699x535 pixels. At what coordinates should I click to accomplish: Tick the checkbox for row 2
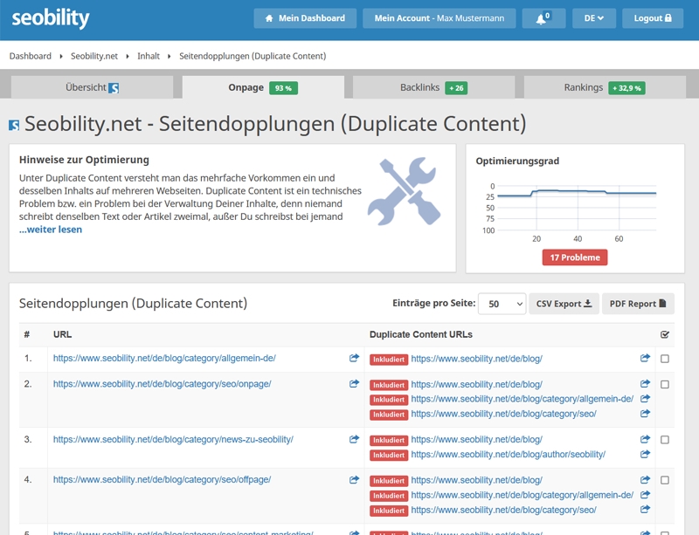(x=665, y=384)
